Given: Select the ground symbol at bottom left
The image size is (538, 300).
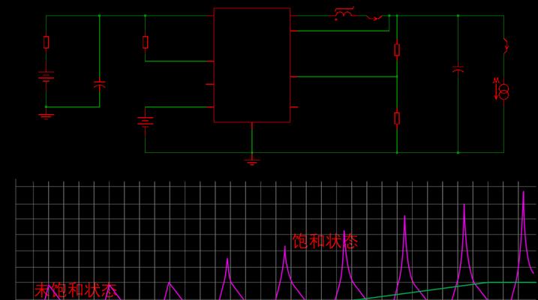Looking at the screenshot, I should point(46,116).
